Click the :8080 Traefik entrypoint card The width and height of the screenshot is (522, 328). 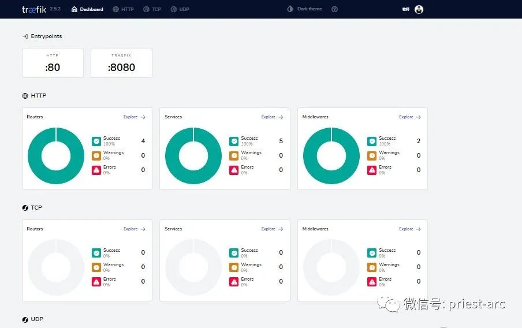pyautogui.click(x=121, y=63)
